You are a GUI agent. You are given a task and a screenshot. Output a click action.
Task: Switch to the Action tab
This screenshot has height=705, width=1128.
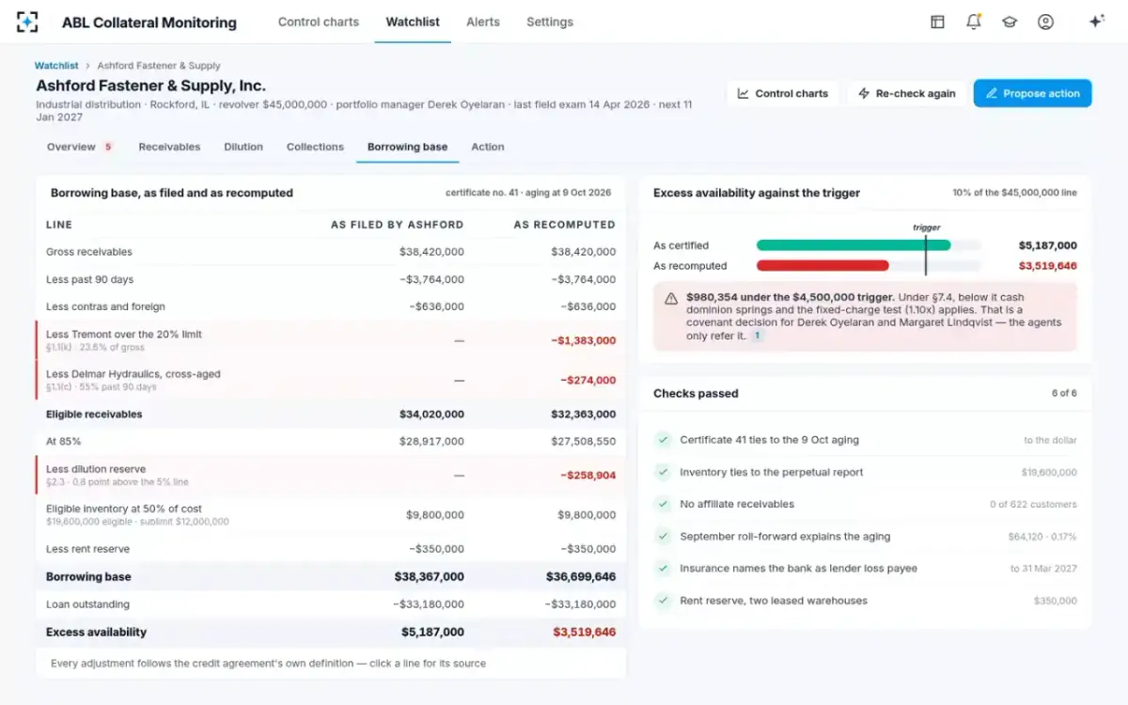click(x=488, y=147)
